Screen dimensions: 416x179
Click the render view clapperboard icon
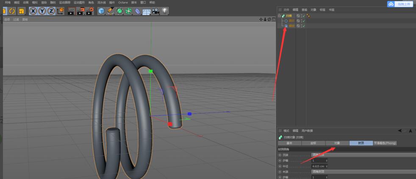pyautogui.click(x=71, y=11)
